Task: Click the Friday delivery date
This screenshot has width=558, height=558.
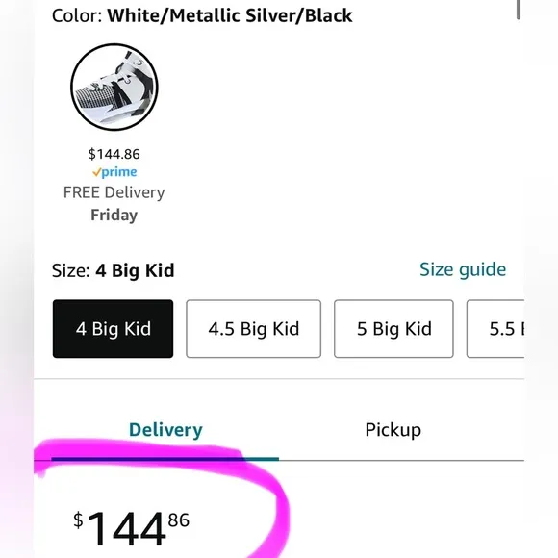Action: [x=114, y=216]
